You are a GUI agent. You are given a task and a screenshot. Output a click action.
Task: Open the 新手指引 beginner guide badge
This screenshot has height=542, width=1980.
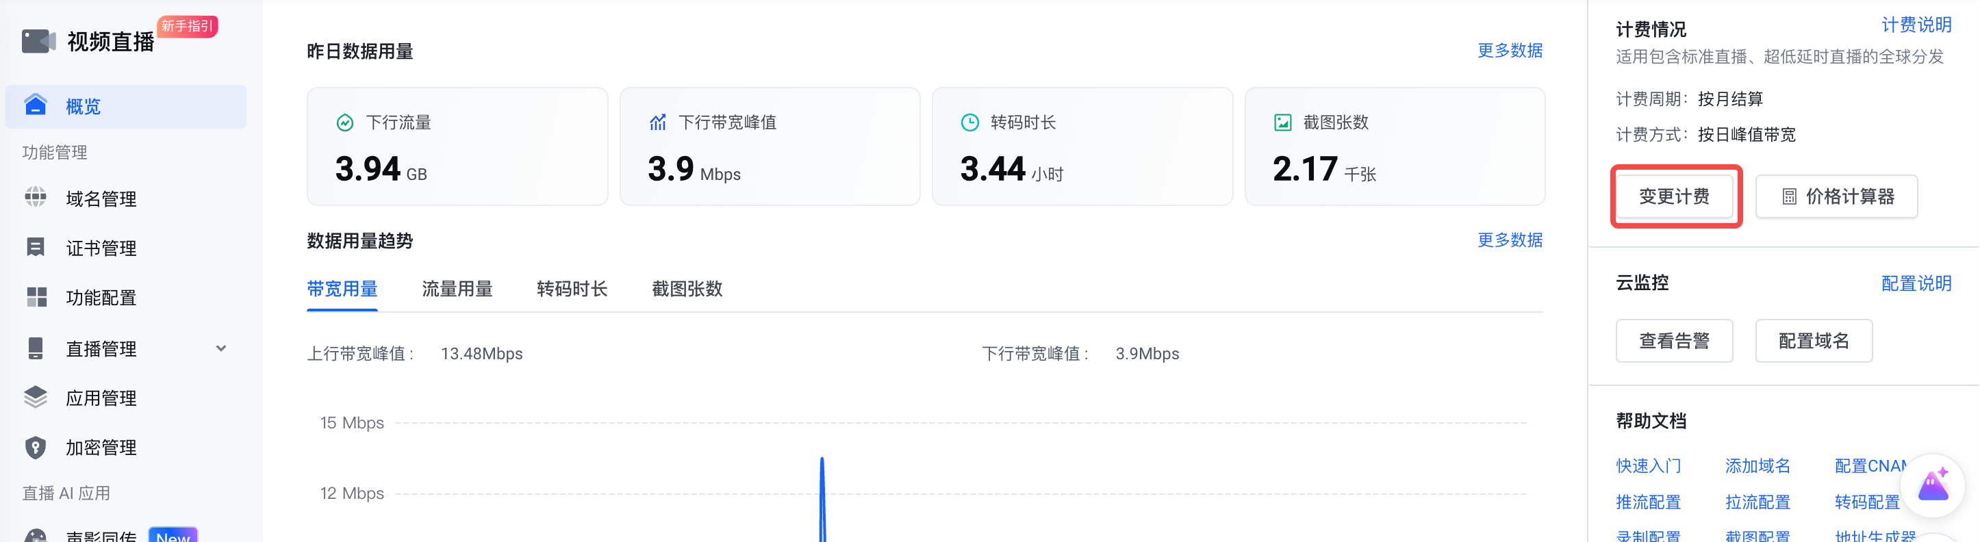188,26
